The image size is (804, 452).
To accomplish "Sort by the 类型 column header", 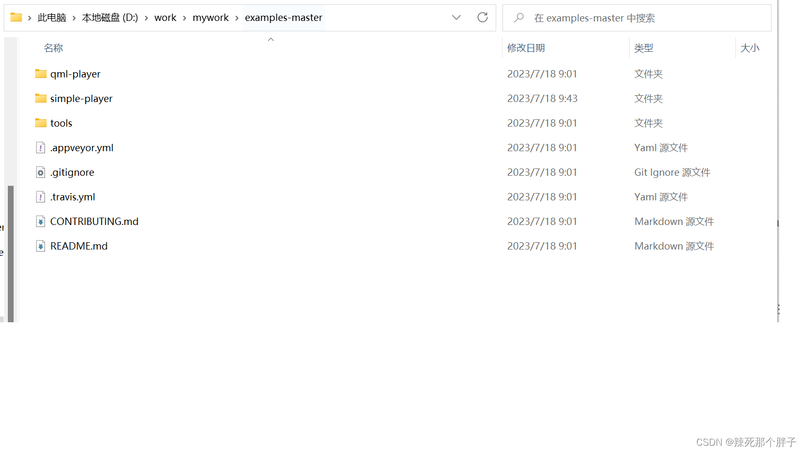I will click(644, 48).
